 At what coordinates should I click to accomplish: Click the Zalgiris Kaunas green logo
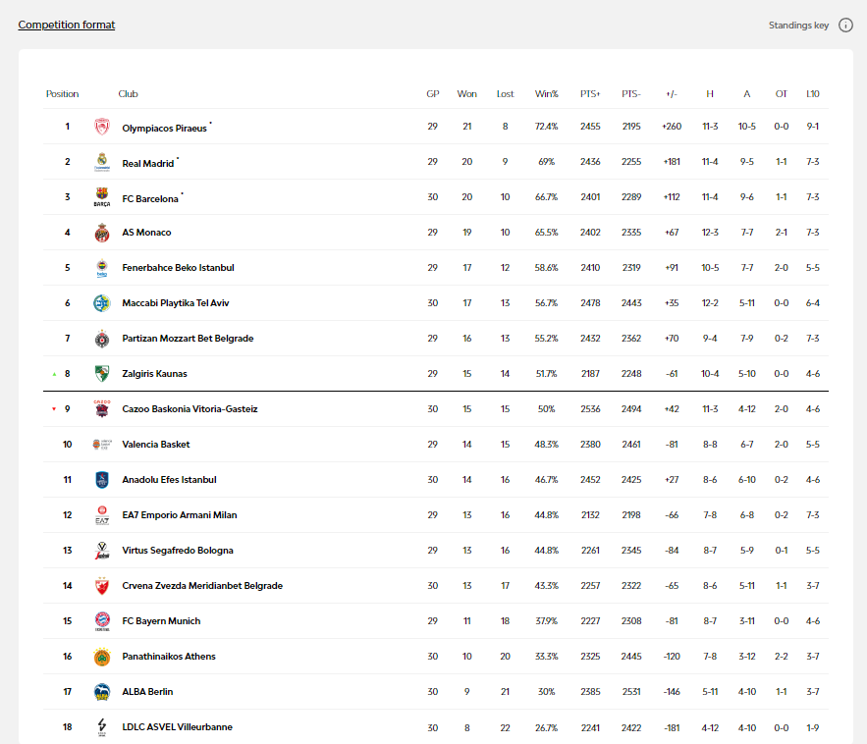pos(102,374)
